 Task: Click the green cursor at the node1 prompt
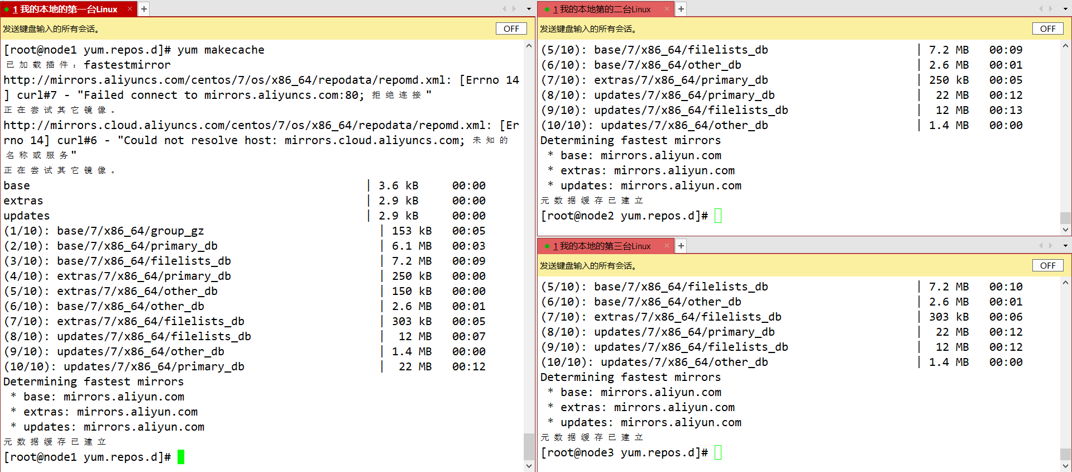pyautogui.click(x=181, y=457)
